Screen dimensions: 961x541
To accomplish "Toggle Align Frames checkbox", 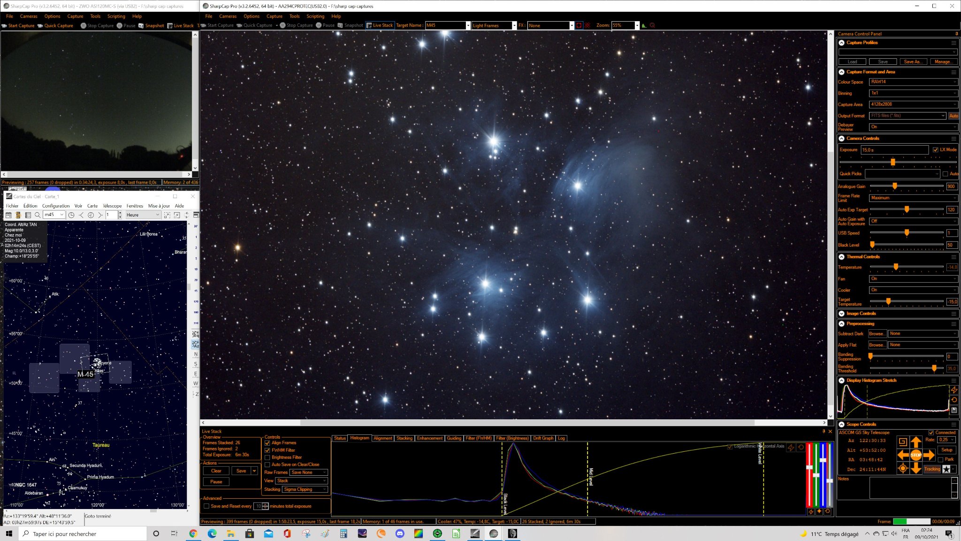I will pos(267,443).
